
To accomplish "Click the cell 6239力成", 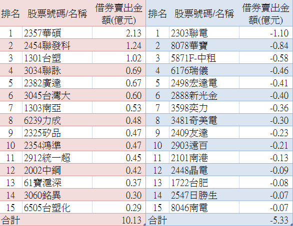I will click(x=57, y=120).
